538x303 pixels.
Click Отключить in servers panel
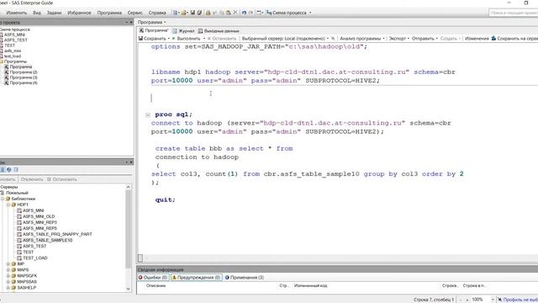32,179
